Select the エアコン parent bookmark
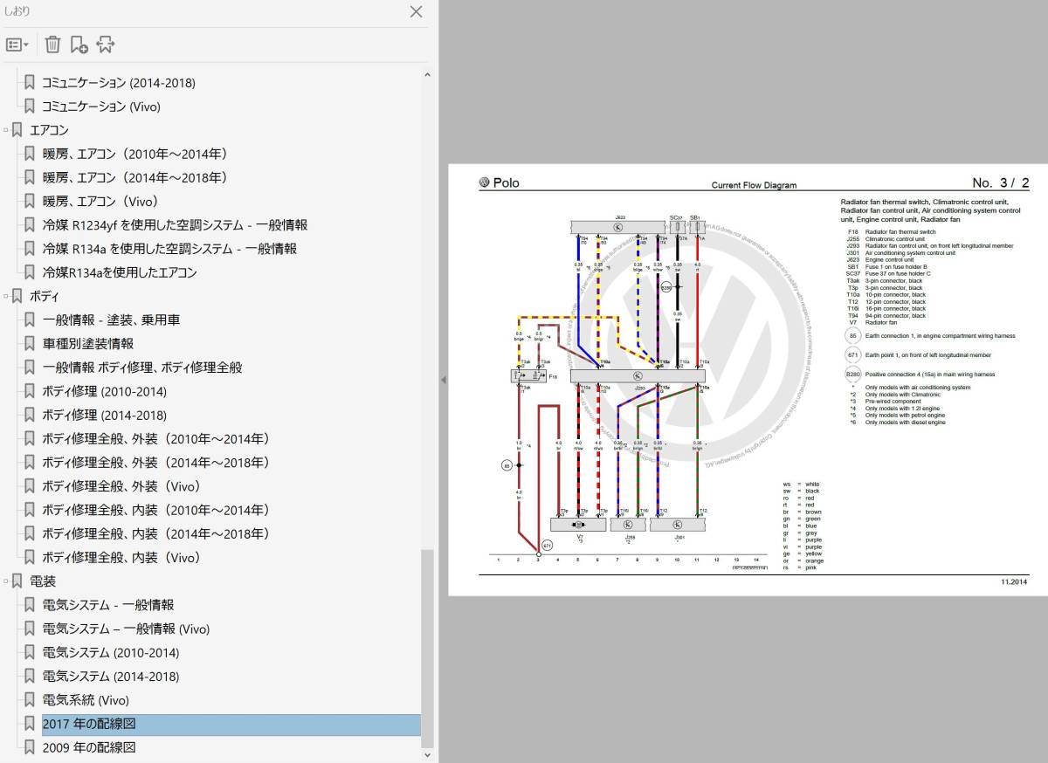The image size is (1048, 763). click(x=49, y=130)
